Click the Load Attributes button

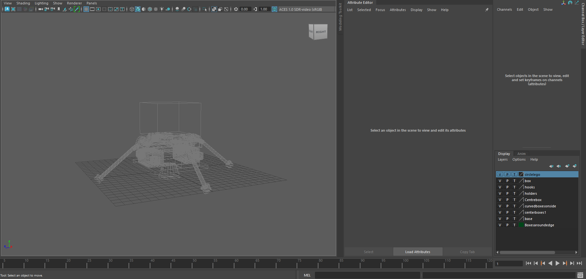click(418, 252)
